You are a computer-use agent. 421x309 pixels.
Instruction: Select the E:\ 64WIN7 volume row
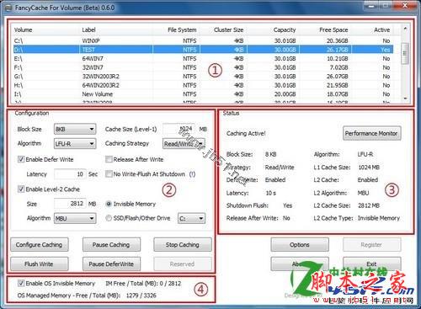tap(203, 59)
